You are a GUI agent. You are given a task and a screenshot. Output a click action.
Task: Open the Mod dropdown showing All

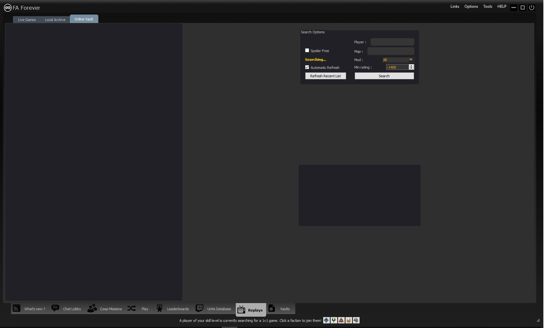click(397, 60)
